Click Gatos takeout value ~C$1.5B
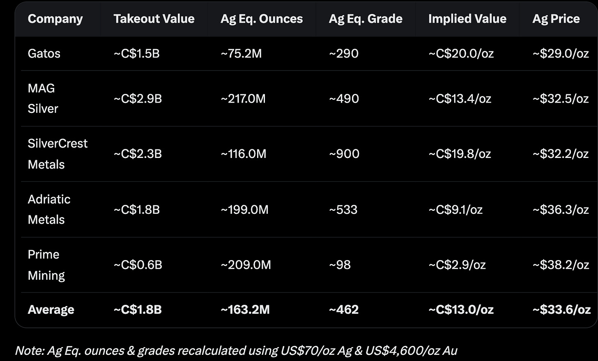 [136, 54]
